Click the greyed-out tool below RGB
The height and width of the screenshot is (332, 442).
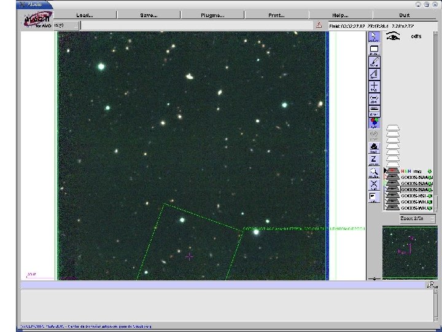click(374, 136)
